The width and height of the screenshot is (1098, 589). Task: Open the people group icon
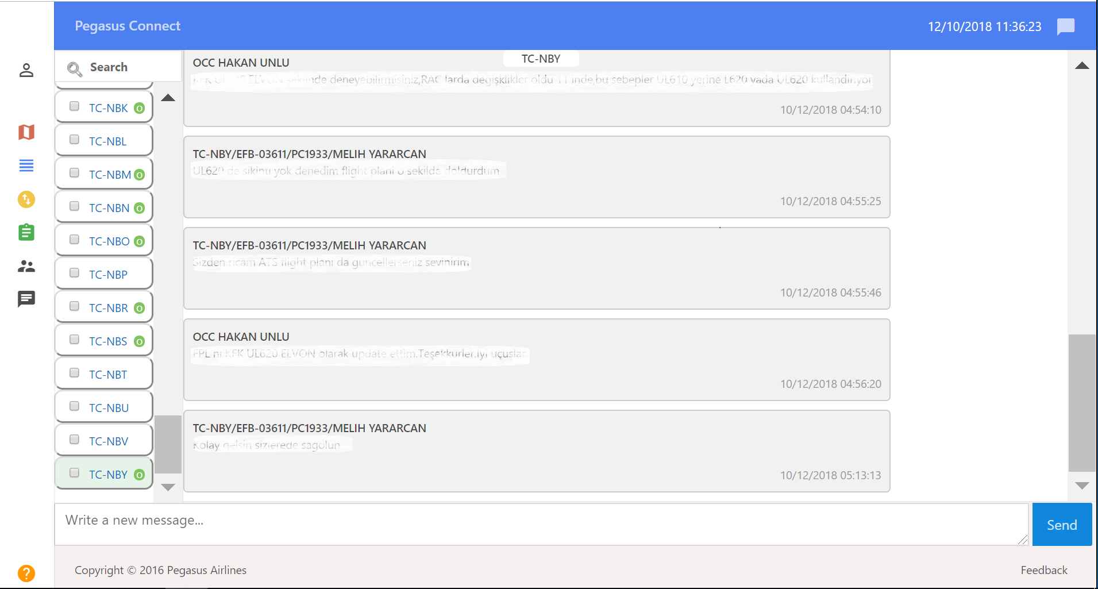[x=26, y=266]
